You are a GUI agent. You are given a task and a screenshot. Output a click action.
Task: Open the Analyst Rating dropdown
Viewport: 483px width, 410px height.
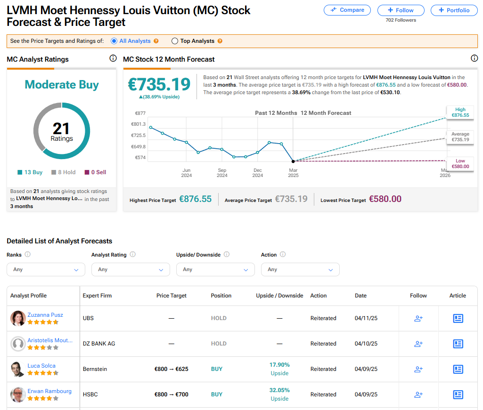click(x=131, y=269)
